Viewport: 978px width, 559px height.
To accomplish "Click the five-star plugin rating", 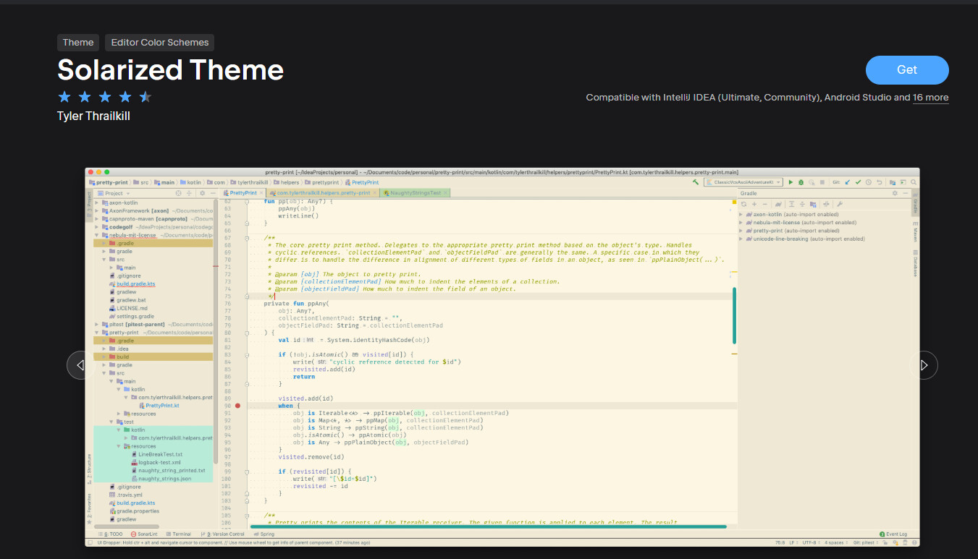I will pyautogui.click(x=104, y=96).
